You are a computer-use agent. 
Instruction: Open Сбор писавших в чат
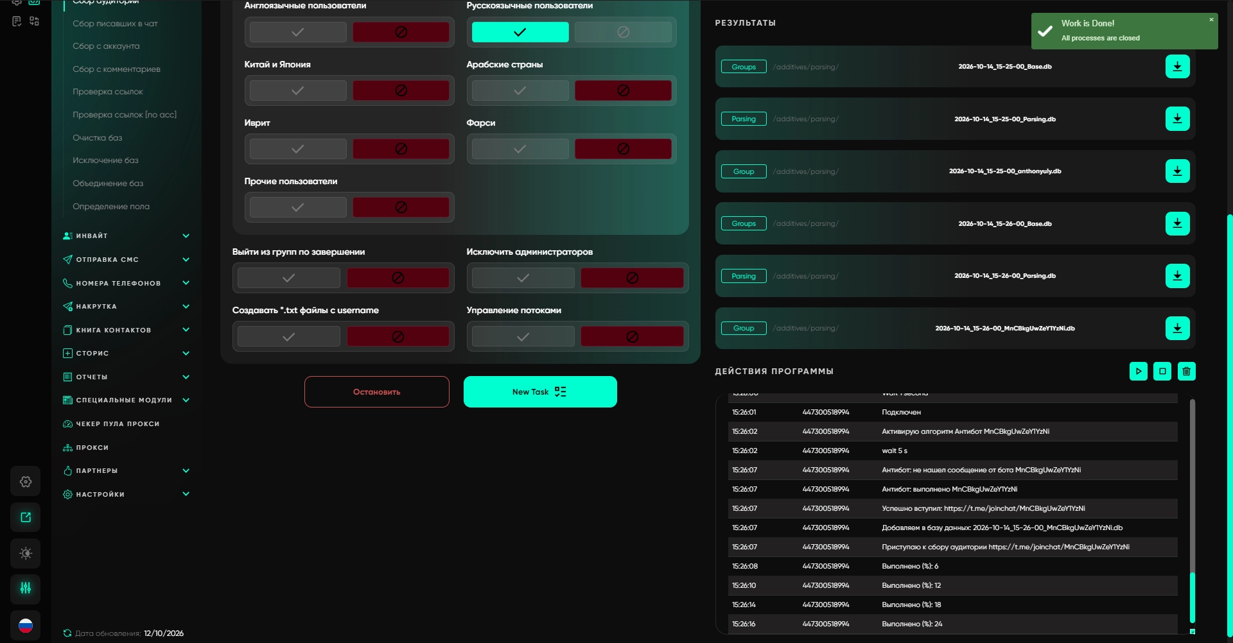[115, 24]
